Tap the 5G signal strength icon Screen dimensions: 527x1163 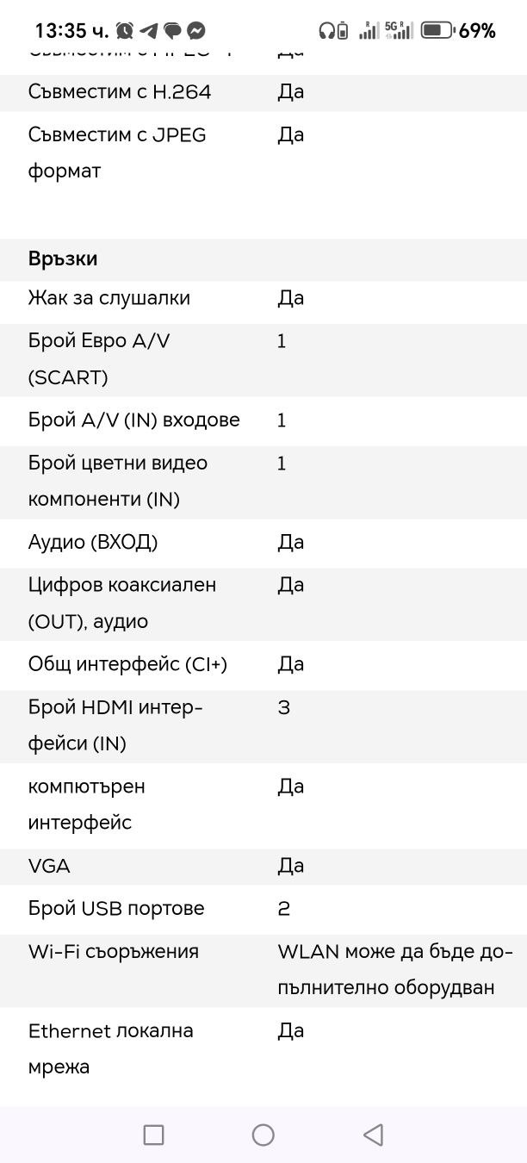pos(398,31)
